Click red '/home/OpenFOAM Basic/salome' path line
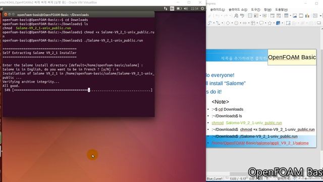Image resolution: width=323 pixels, height=182 pixels. pos(260,143)
